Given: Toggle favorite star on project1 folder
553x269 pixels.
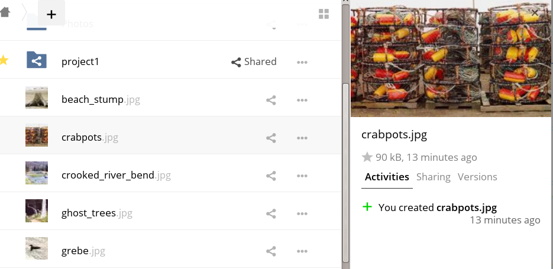Looking at the screenshot, I should click(4, 60).
